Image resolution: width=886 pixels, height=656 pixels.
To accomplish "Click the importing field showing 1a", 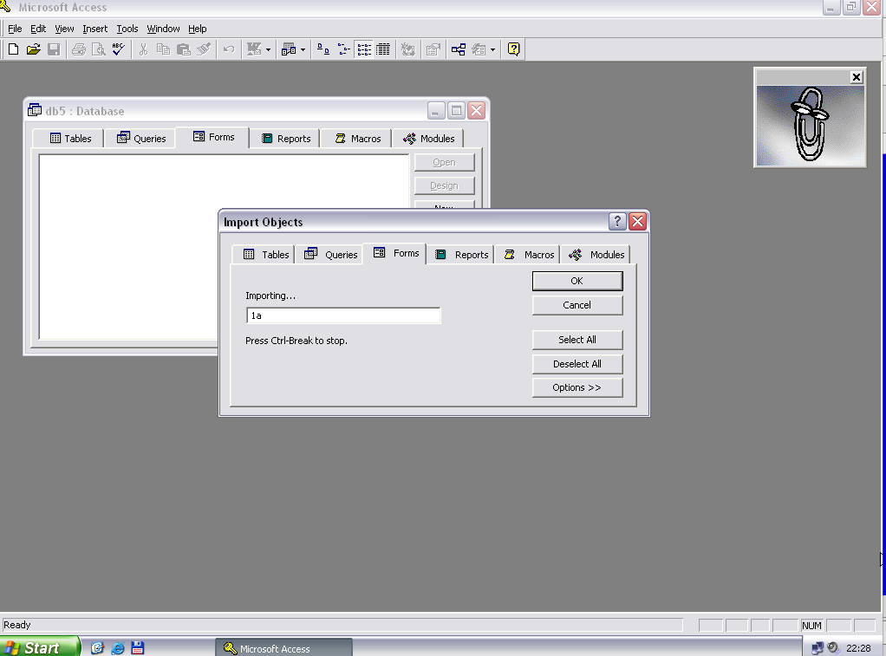I will click(343, 315).
